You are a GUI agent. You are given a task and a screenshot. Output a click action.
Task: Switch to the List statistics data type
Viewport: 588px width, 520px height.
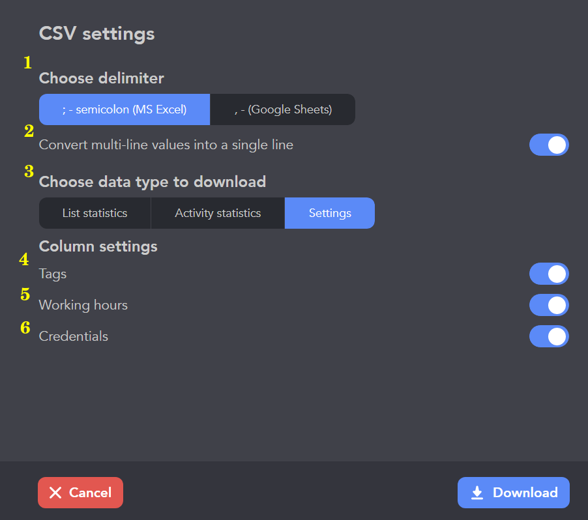point(95,213)
